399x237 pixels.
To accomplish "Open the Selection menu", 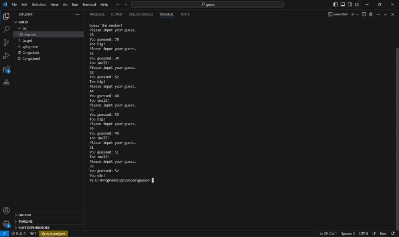I will point(39,4).
